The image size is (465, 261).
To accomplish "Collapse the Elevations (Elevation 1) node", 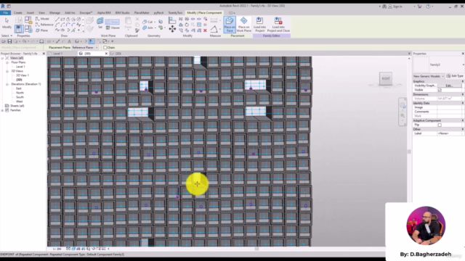I will (7, 84).
